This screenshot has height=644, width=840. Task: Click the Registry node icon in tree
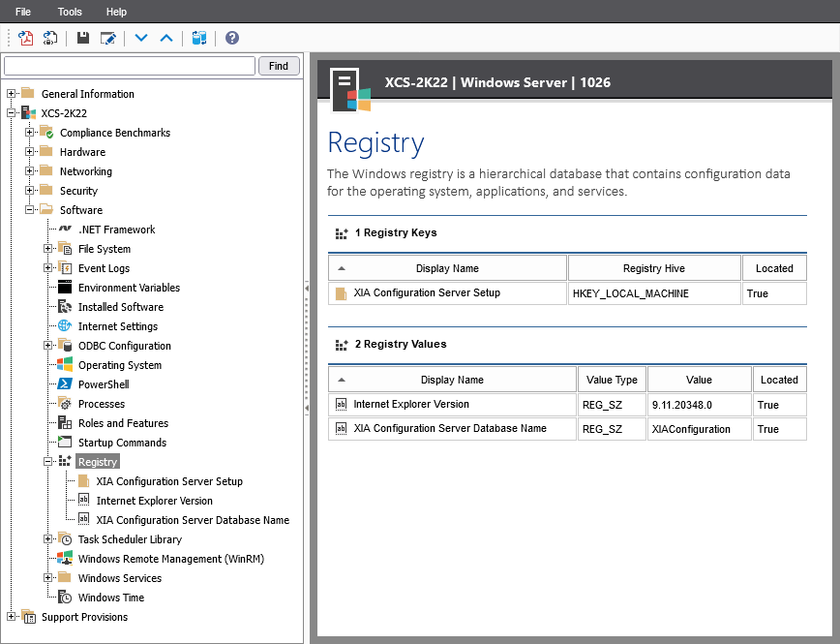(x=65, y=461)
